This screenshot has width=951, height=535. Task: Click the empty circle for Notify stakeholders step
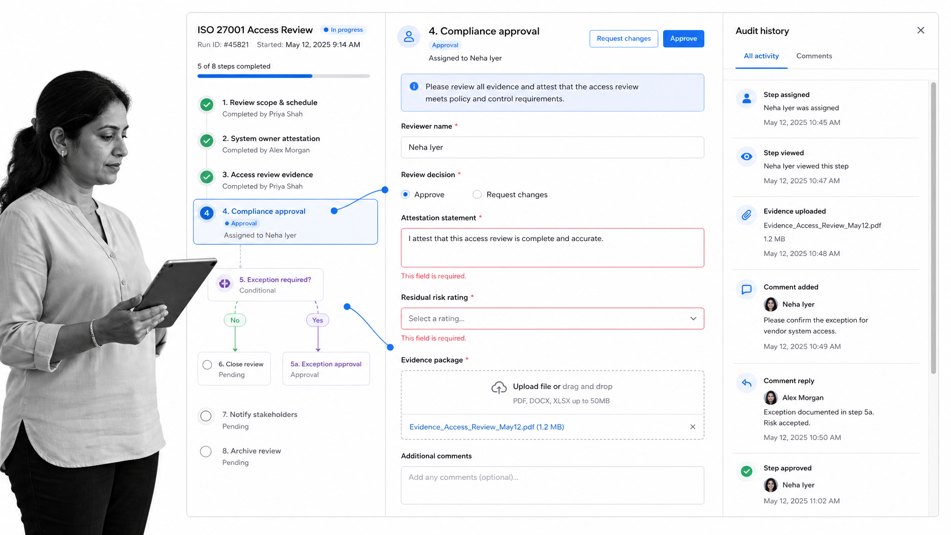206,416
